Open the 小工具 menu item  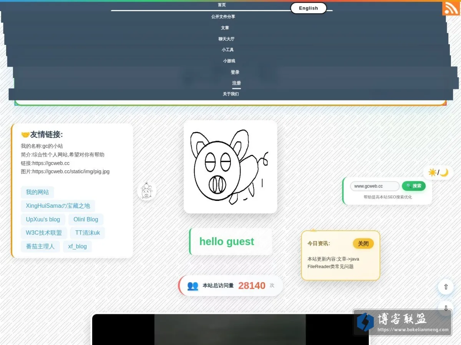[x=228, y=50]
